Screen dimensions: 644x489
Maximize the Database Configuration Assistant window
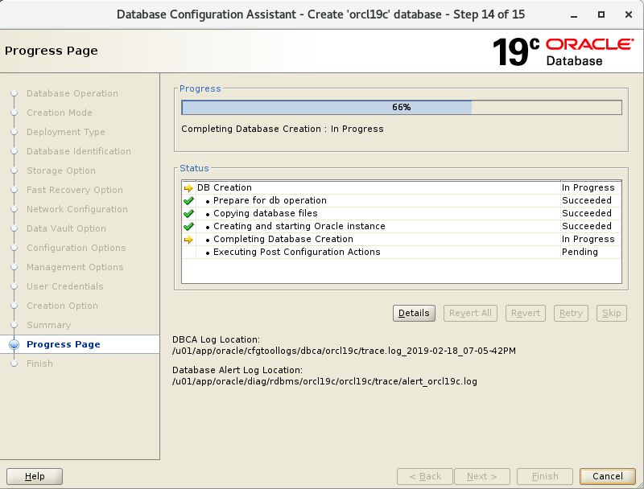click(x=601, y=14)
